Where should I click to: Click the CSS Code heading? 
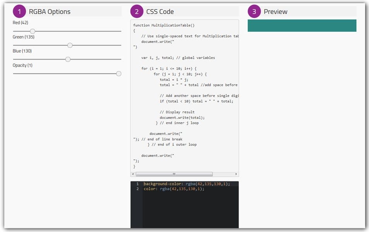pyautogui.click(x=160, y=12)
